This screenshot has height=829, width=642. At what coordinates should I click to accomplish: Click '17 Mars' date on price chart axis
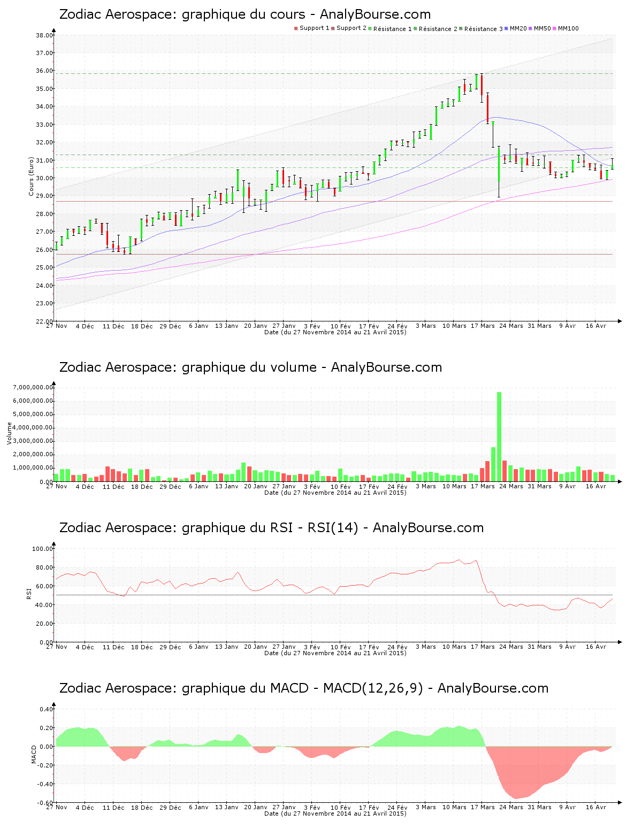[483, 326]
